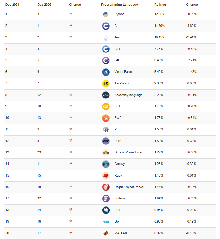The image size is (220, 239).
Task: Click the Python logo icon
Action: [106, 14]
